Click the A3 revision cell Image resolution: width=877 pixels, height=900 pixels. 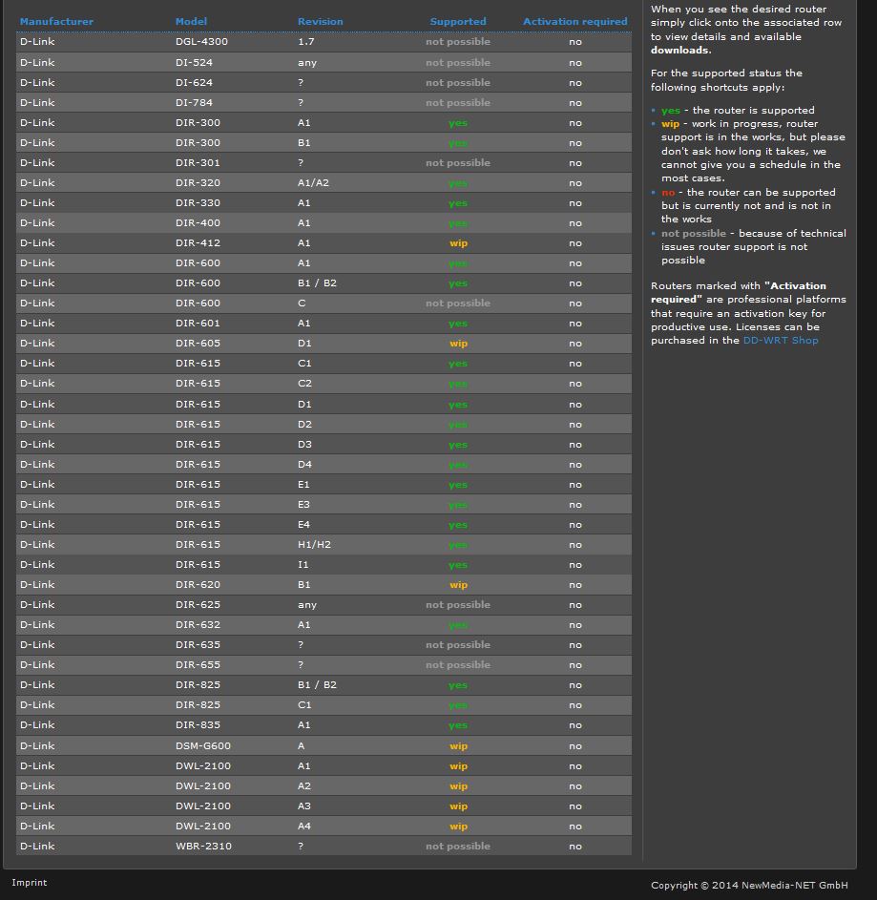point(304,806)
